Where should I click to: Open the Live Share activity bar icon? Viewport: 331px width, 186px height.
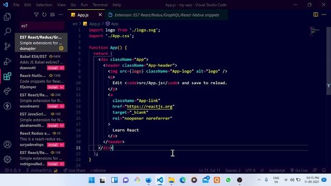[7, 91]
